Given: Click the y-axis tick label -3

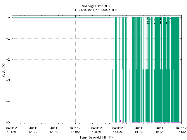Looking at the screenshot, I should (x=8, y=80).
